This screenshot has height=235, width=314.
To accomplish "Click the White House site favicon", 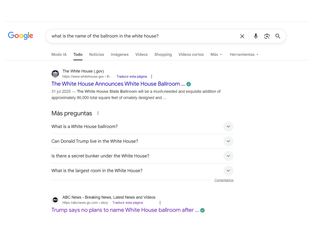I will click(x=55, y=74).
